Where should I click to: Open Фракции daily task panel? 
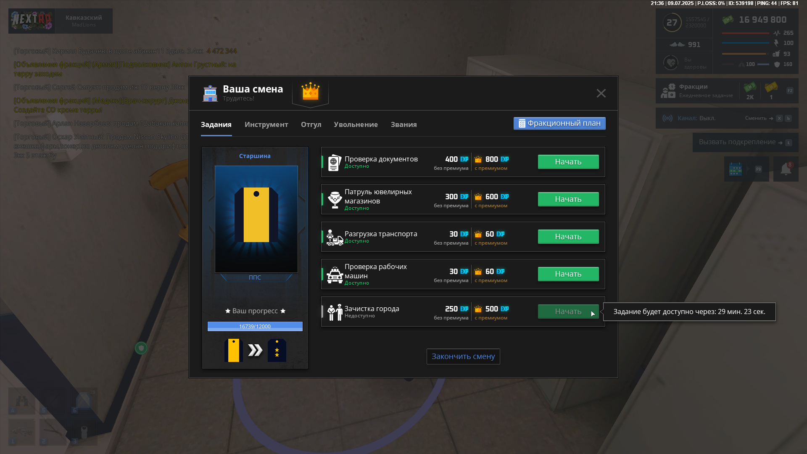click(x=727, y=91)
